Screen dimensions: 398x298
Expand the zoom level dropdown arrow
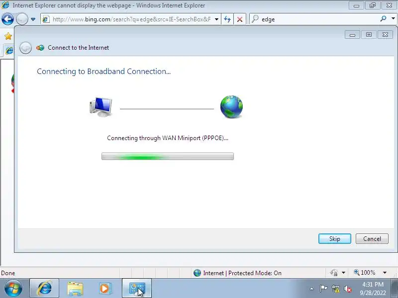(385, 273)
